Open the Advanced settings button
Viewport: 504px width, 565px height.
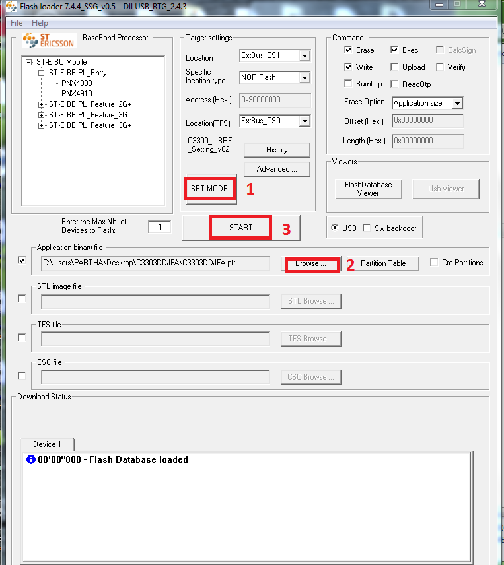click(x=277, y=169)
